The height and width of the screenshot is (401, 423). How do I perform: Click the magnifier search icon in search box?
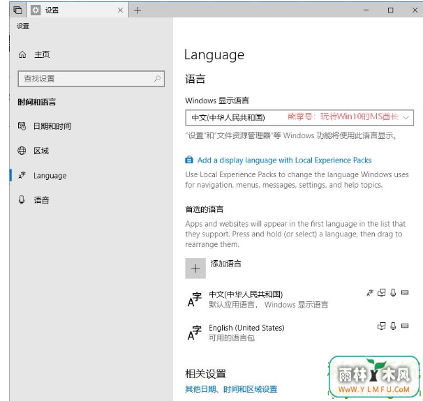[x=157, y=79]
